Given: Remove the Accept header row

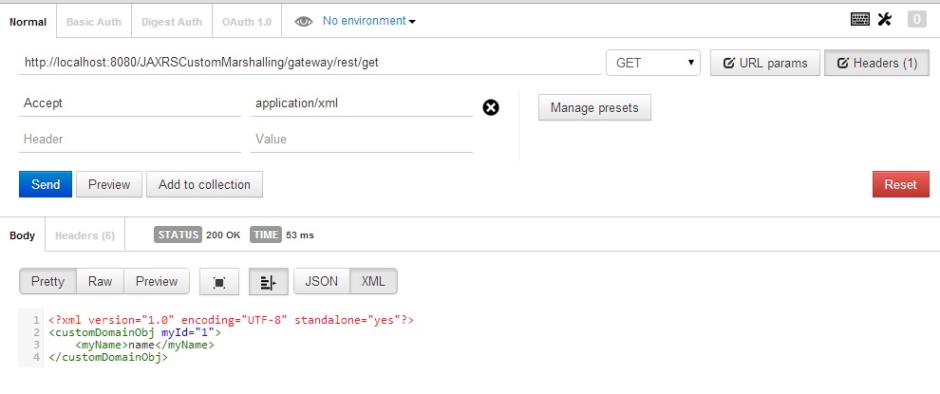Looking at the screenshot, I should pyautogui.click(x=491, y=107).
